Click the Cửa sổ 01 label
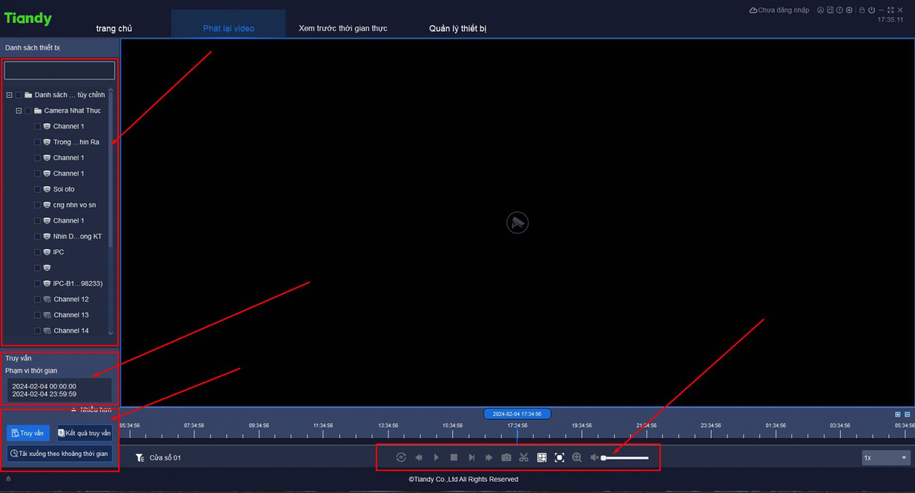Image resolution: width=915 pixels, height=493 pixels. pos(165,458)
